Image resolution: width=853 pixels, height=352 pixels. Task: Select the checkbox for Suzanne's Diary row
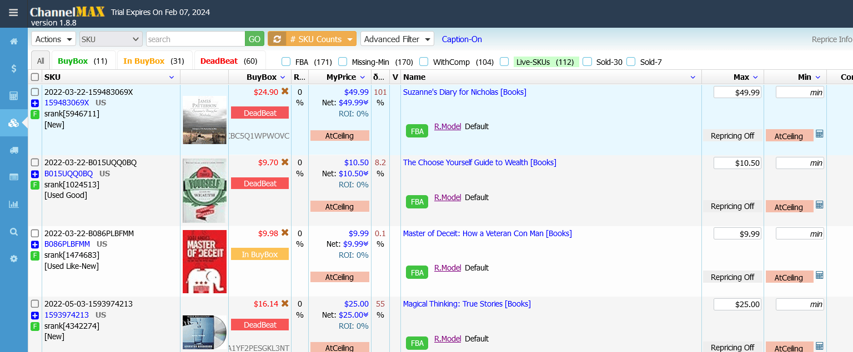tap(34, 93)
